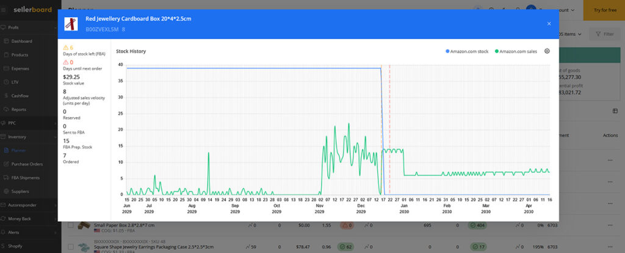625x253 pixels.
Task: Toggle the hamburger menu beside the sellerboard logo
Action: 4,10
